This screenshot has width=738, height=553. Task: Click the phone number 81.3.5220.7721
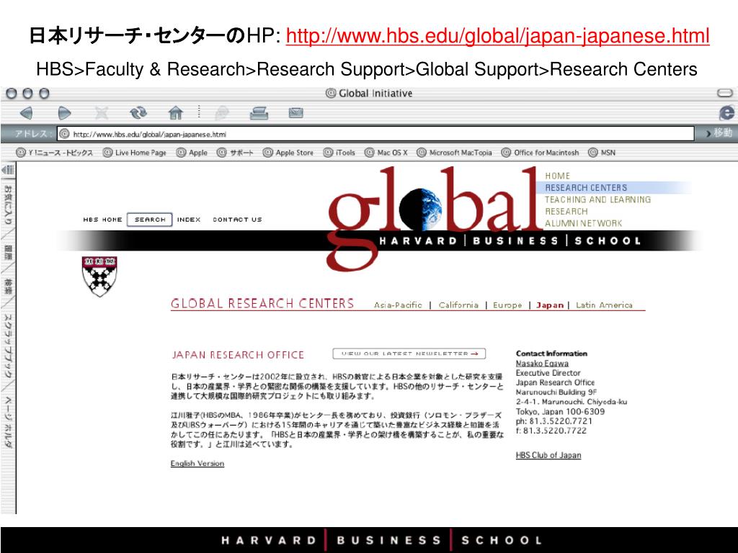561,421
